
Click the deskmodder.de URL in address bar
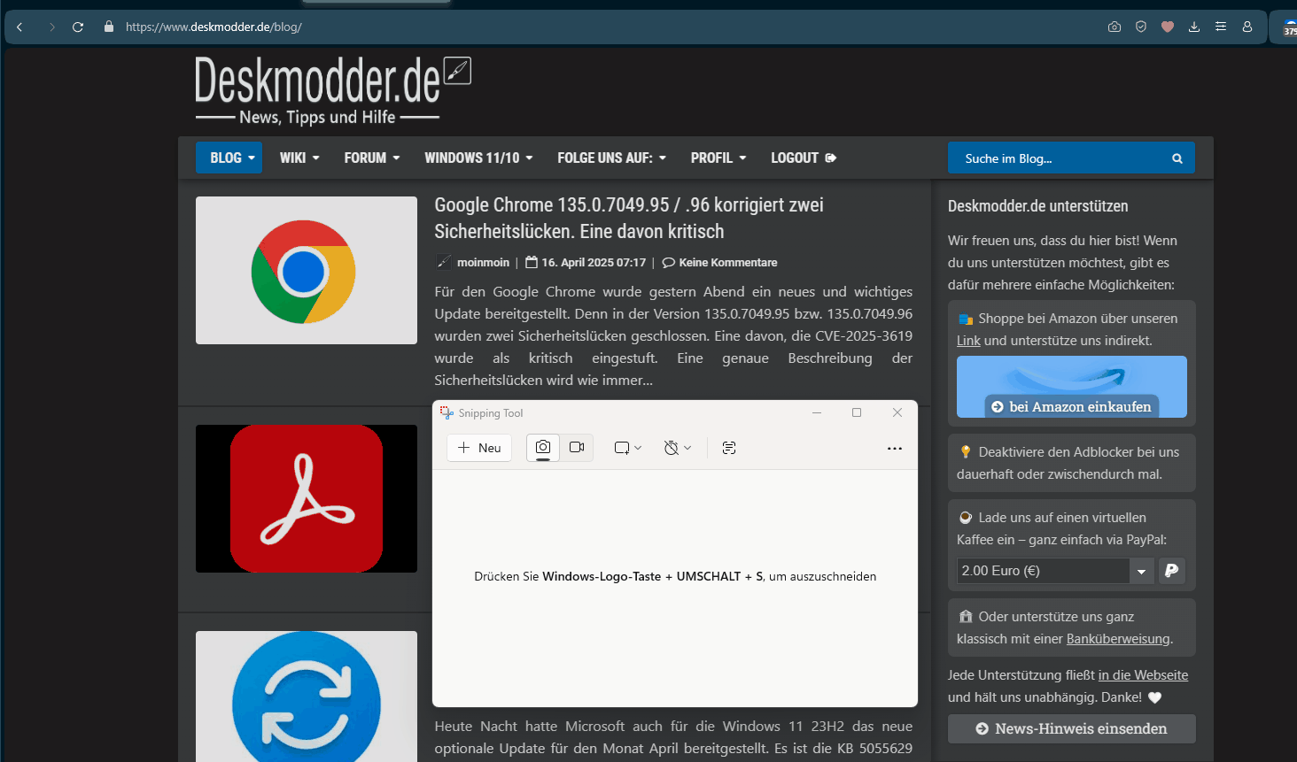click(214, 27)
